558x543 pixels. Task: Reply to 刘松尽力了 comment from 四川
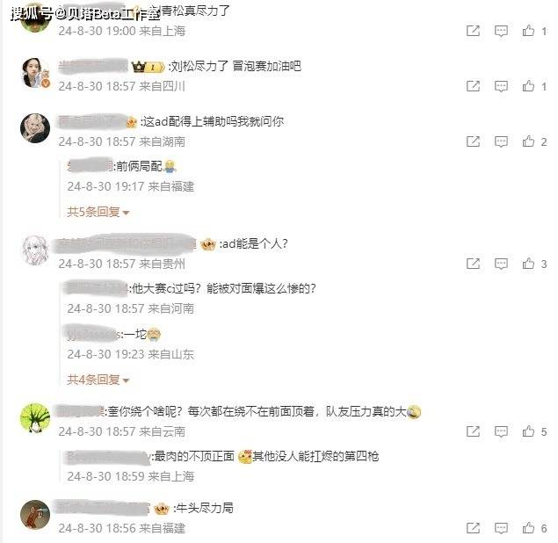[501, 86]
